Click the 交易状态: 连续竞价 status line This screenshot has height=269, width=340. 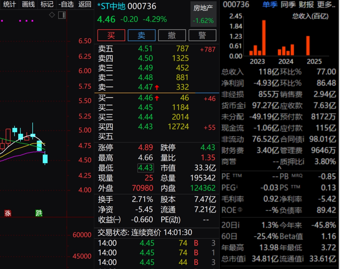[145, 232]
